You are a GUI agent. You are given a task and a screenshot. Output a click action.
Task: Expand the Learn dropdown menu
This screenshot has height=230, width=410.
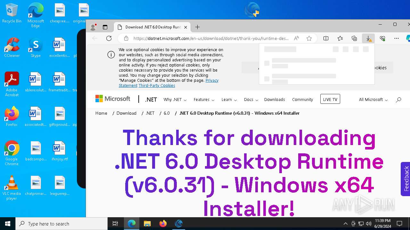[x=229, y=100]
